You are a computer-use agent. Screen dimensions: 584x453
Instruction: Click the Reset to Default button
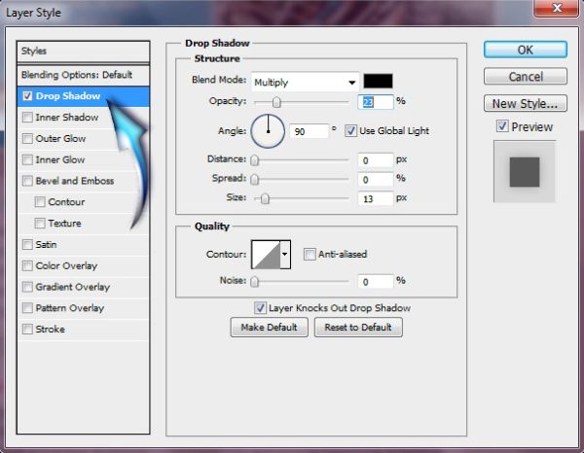[358, 328]
